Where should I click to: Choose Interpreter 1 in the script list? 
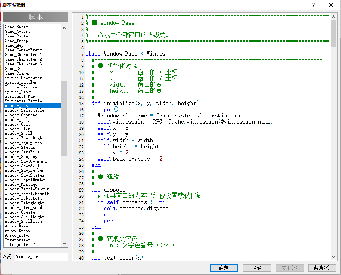click(x=20, y=240)
